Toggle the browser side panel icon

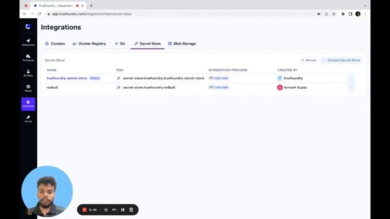pos(350,14)
